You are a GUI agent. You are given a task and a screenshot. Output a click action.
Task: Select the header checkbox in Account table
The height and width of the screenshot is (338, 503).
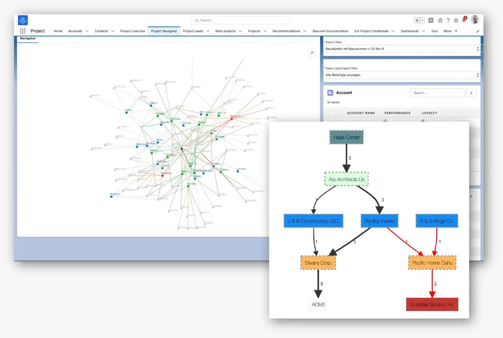click(x=332, y=113)
